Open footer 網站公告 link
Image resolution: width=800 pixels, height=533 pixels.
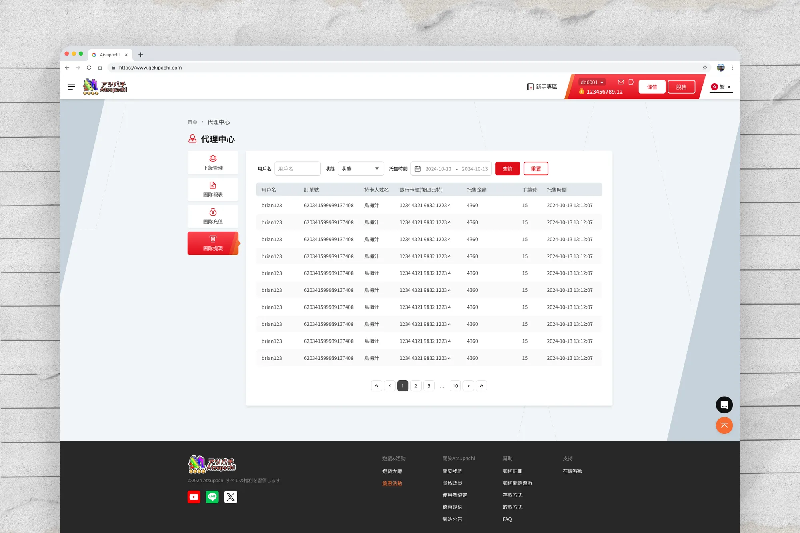tap(452, 519)
